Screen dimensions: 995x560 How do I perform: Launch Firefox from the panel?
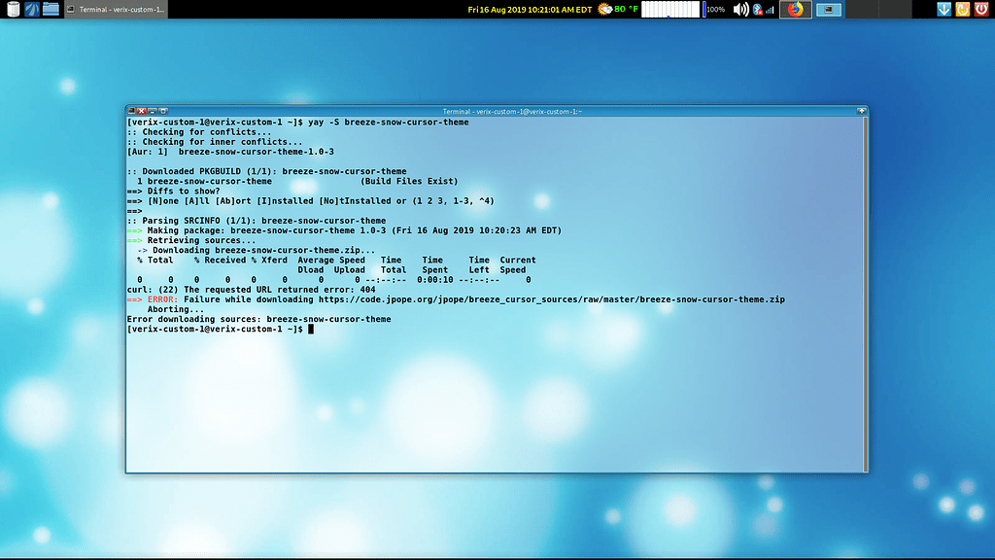(795, 9)
